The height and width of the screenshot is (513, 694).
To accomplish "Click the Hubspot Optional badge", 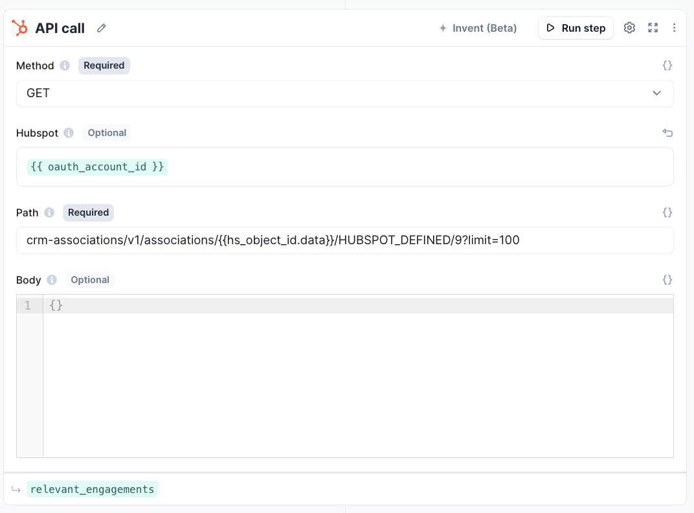I will [107, 133].
